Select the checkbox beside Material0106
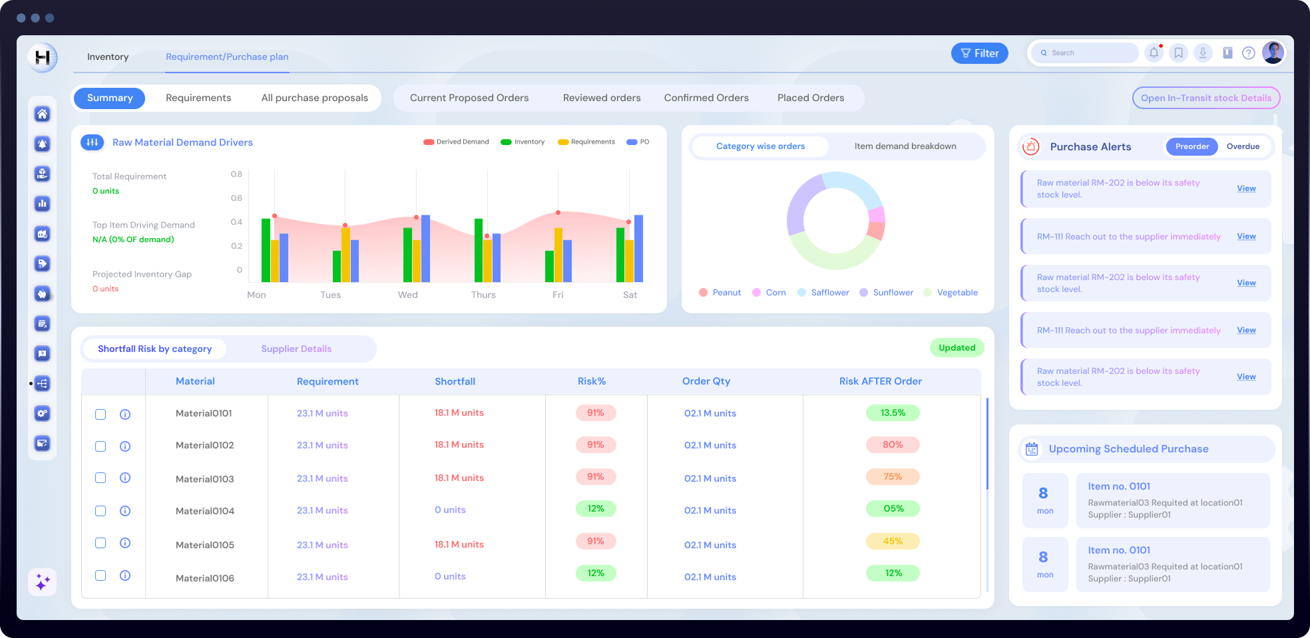The width and height of the screenshot is (1310, 638). coord(101,576)
